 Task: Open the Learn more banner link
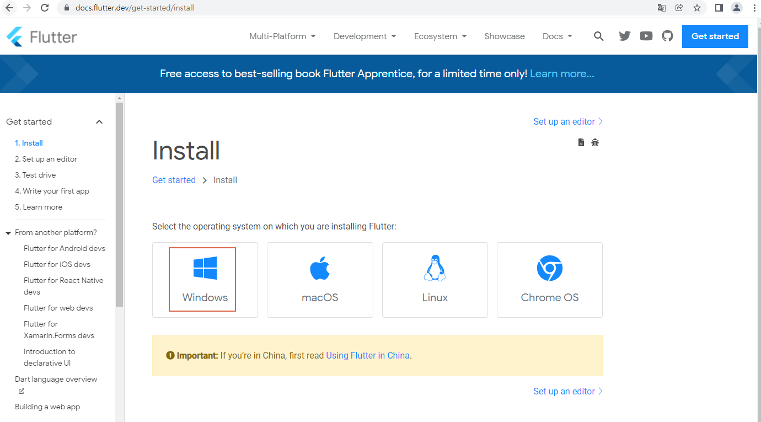pos(562,73)
